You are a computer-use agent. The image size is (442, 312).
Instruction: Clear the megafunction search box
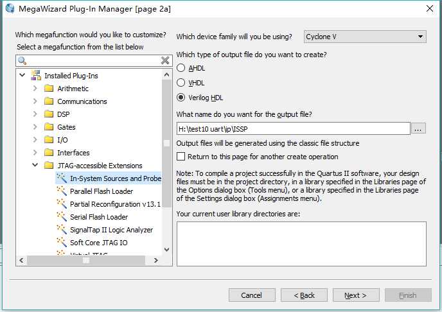tap(165, 60)
